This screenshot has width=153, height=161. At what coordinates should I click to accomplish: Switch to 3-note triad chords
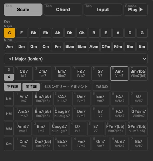[x=9, y=70]
